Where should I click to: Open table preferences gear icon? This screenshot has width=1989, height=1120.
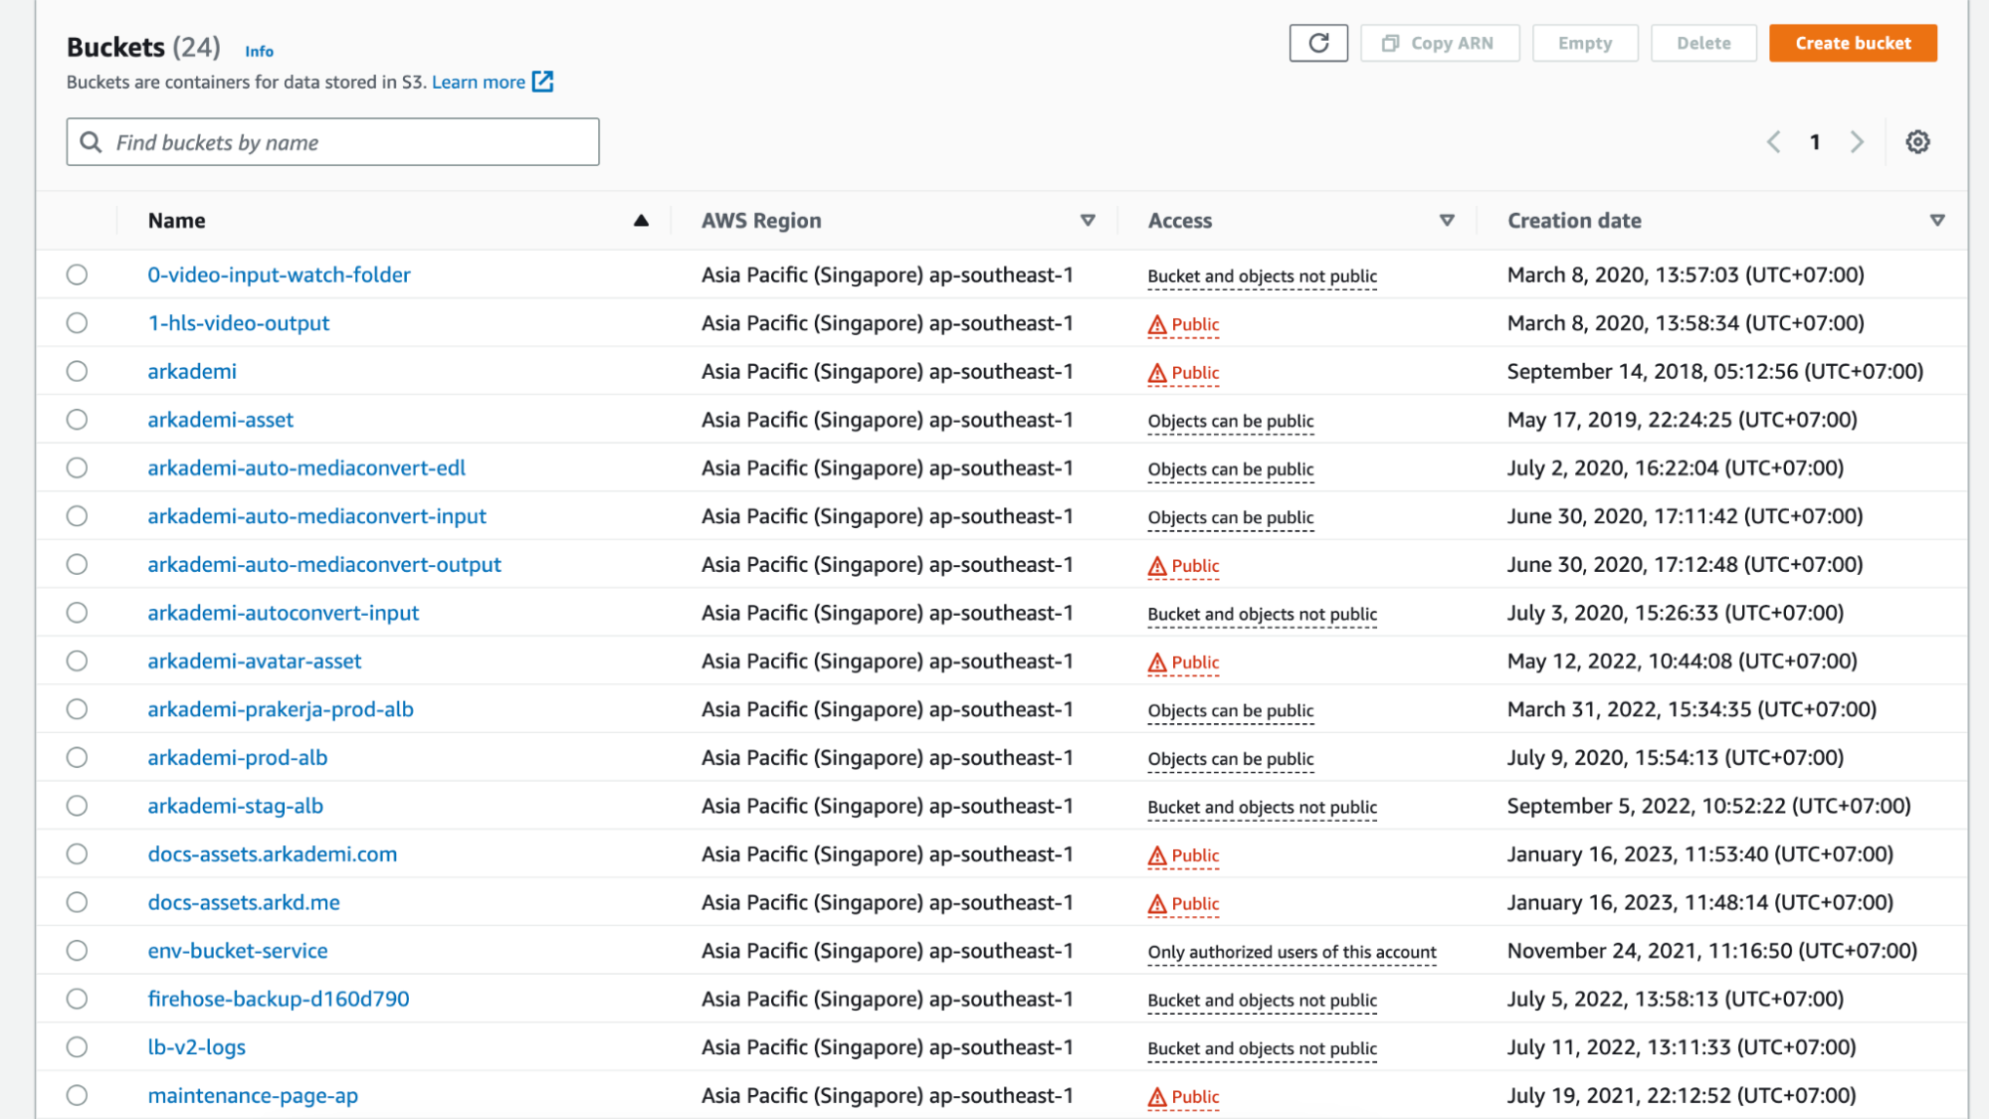point(1917,142)
